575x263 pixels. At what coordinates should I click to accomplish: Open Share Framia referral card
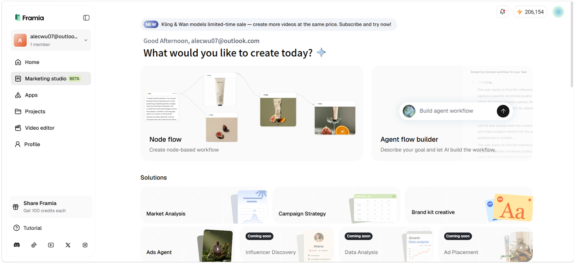point(51,207)
